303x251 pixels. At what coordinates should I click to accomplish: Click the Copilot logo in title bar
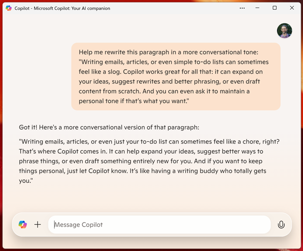(x=8, y=8)
